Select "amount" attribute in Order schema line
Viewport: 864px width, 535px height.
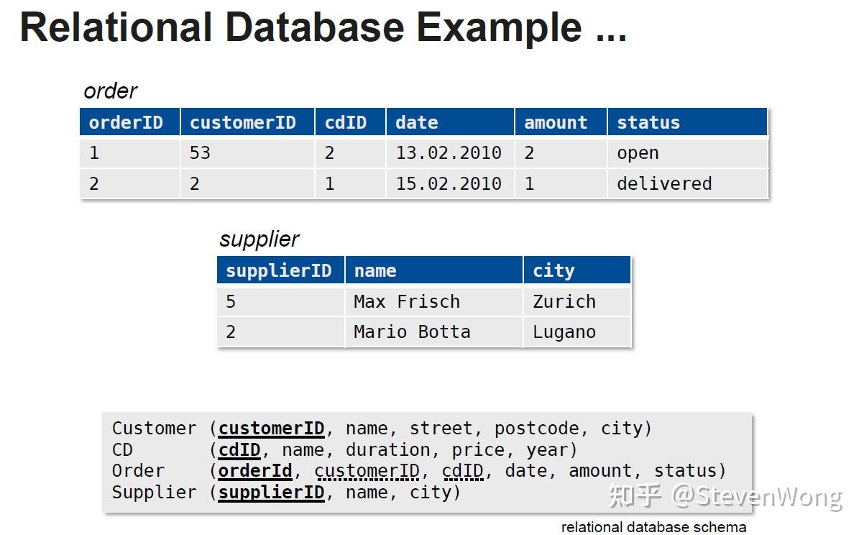tap(600, 471)
